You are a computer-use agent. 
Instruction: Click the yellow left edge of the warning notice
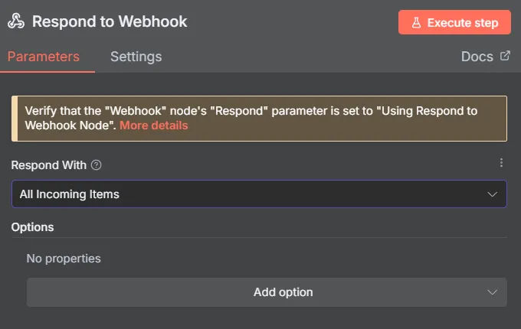15,119
